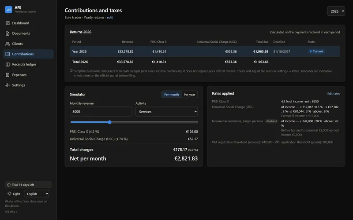Viewport: 353px width, 220px height.
Task: Open Settings from the sidebar
Action: [x=28, y=85]
